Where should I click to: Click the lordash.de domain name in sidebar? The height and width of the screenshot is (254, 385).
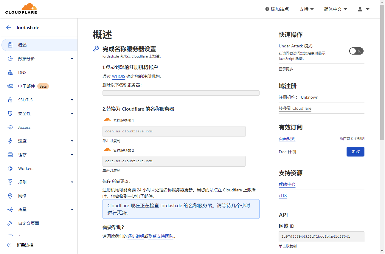[28, 27]
